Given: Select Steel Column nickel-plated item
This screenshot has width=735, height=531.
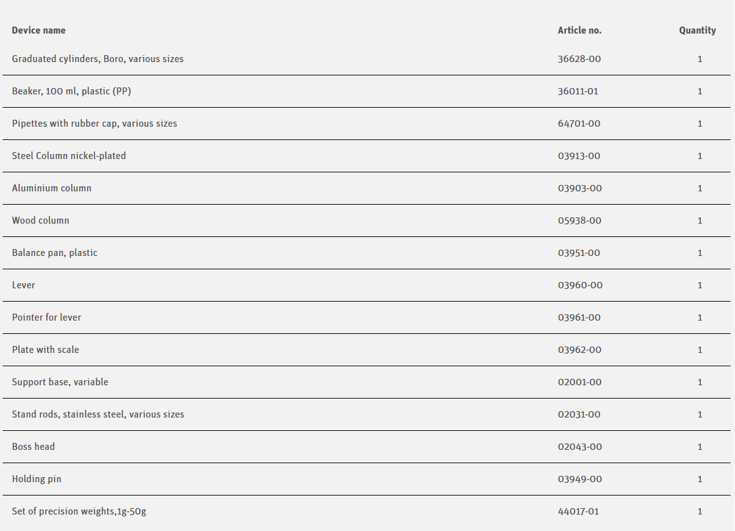Looking at the screenshot, I should [69, 156].
